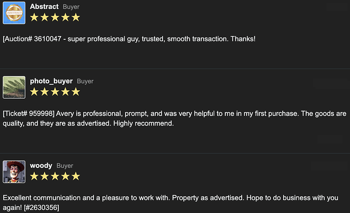Select the Ticket# 959998 review text
The height and width of the screenshot is (213, 350).
[x=175, y=118]
